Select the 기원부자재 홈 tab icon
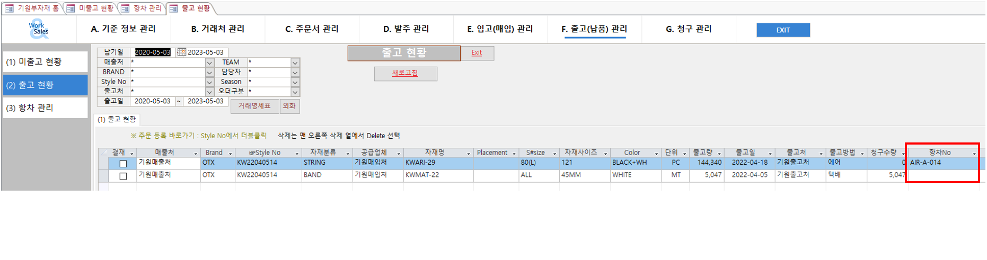Screen dimensions: 987x260 (10, 8)
